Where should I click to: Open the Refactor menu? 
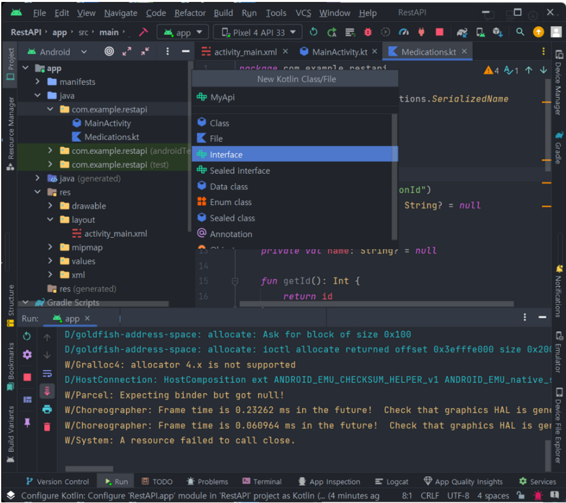(190, 13)
